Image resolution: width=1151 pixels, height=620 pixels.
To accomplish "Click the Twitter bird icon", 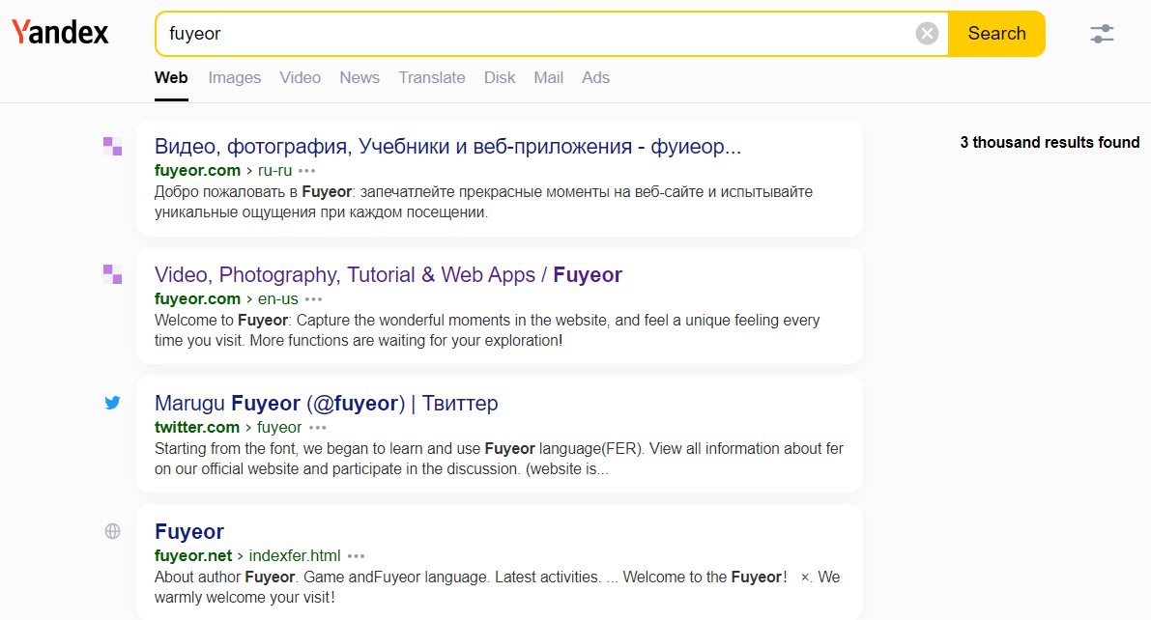I will (x=112, y=403).
